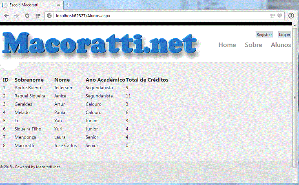Click the credits value 11 in Janice's row

128,96
